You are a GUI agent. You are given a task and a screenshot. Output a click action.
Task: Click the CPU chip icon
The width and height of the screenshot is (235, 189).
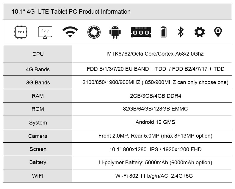[21, 32]
